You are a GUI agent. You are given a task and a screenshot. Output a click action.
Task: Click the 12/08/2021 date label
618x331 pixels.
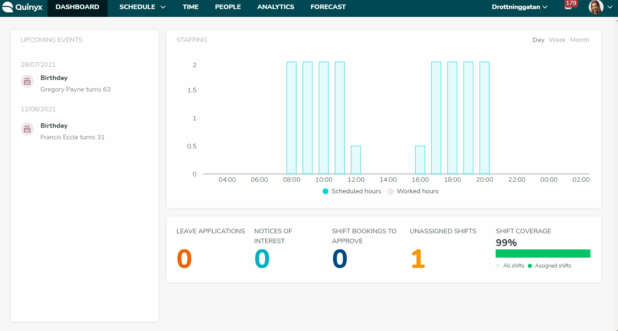click(38, 109)
